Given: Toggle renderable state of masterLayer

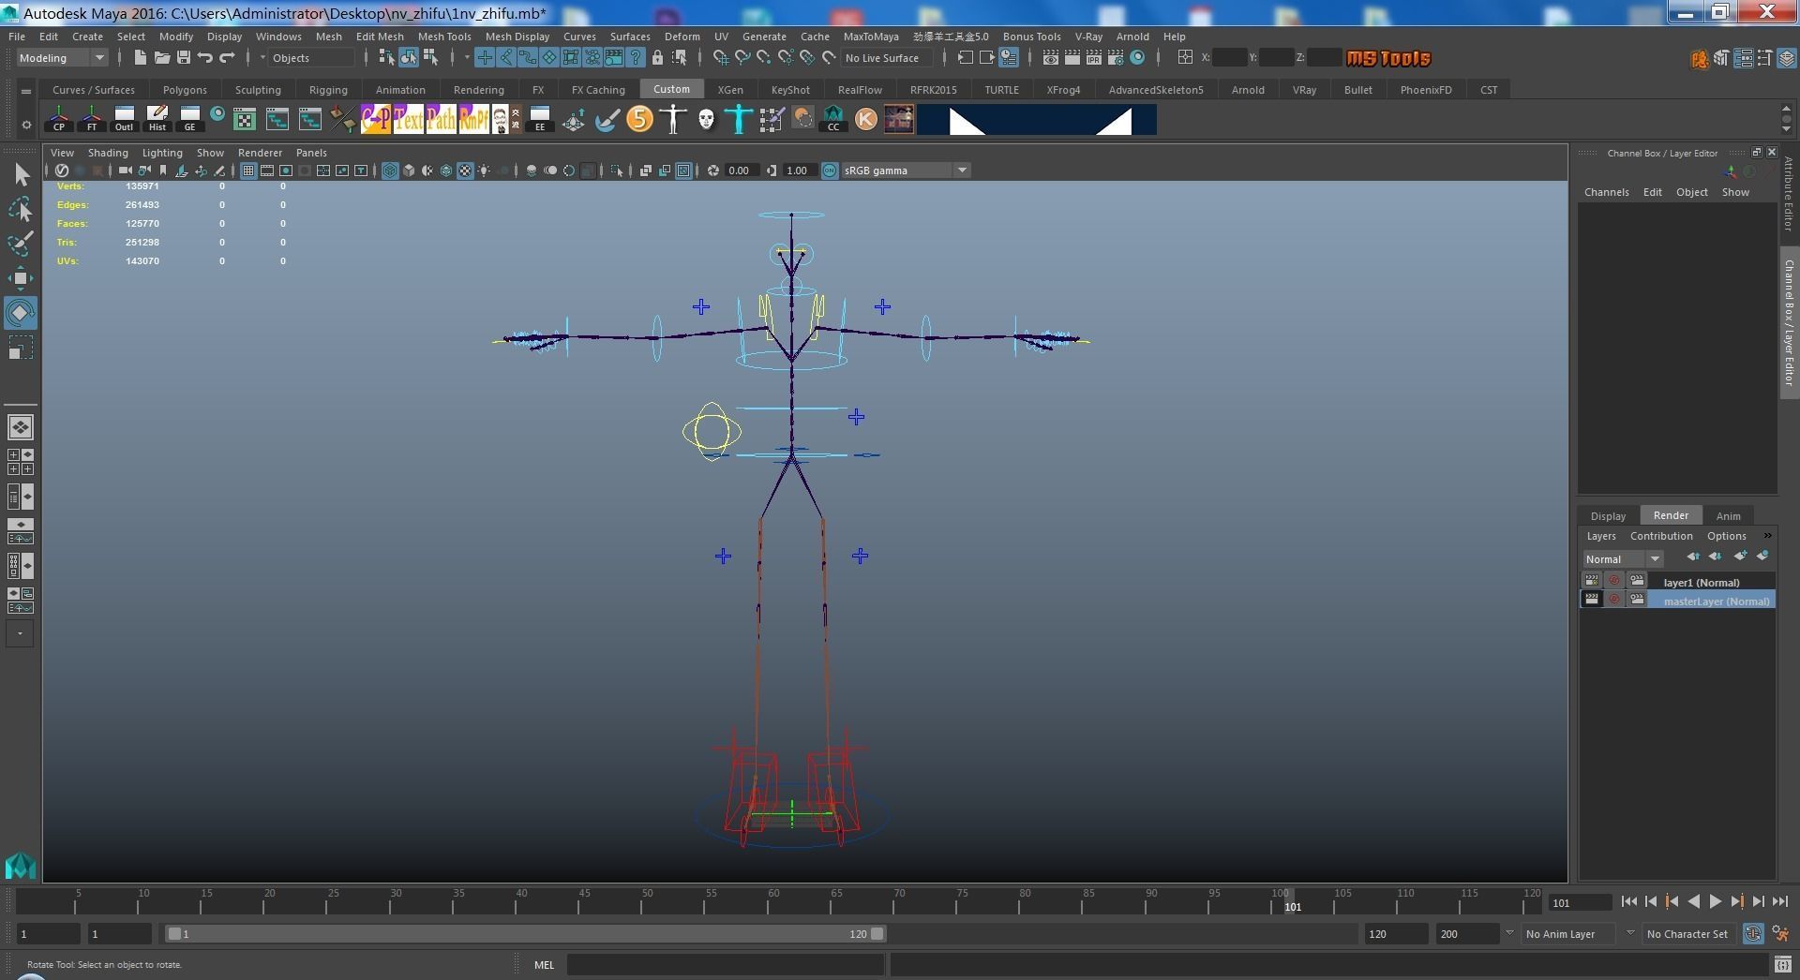Looking at the screenshot, I should pyautogui.click(x=1592, y=600).
